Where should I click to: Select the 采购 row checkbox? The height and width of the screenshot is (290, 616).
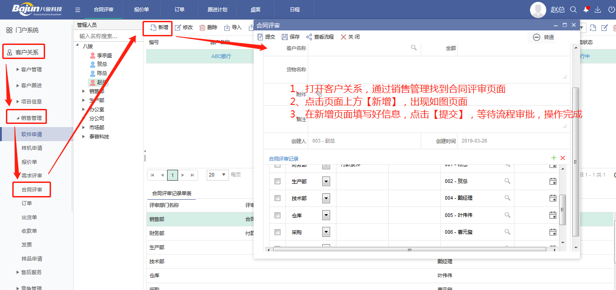tap(277, 232)
